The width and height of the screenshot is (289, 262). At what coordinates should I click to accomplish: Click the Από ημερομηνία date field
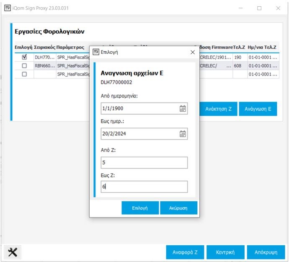tap(139, 108)
